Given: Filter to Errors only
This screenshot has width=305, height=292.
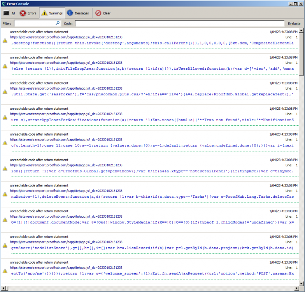Looking at the screenshot, I should pos(28,13).
